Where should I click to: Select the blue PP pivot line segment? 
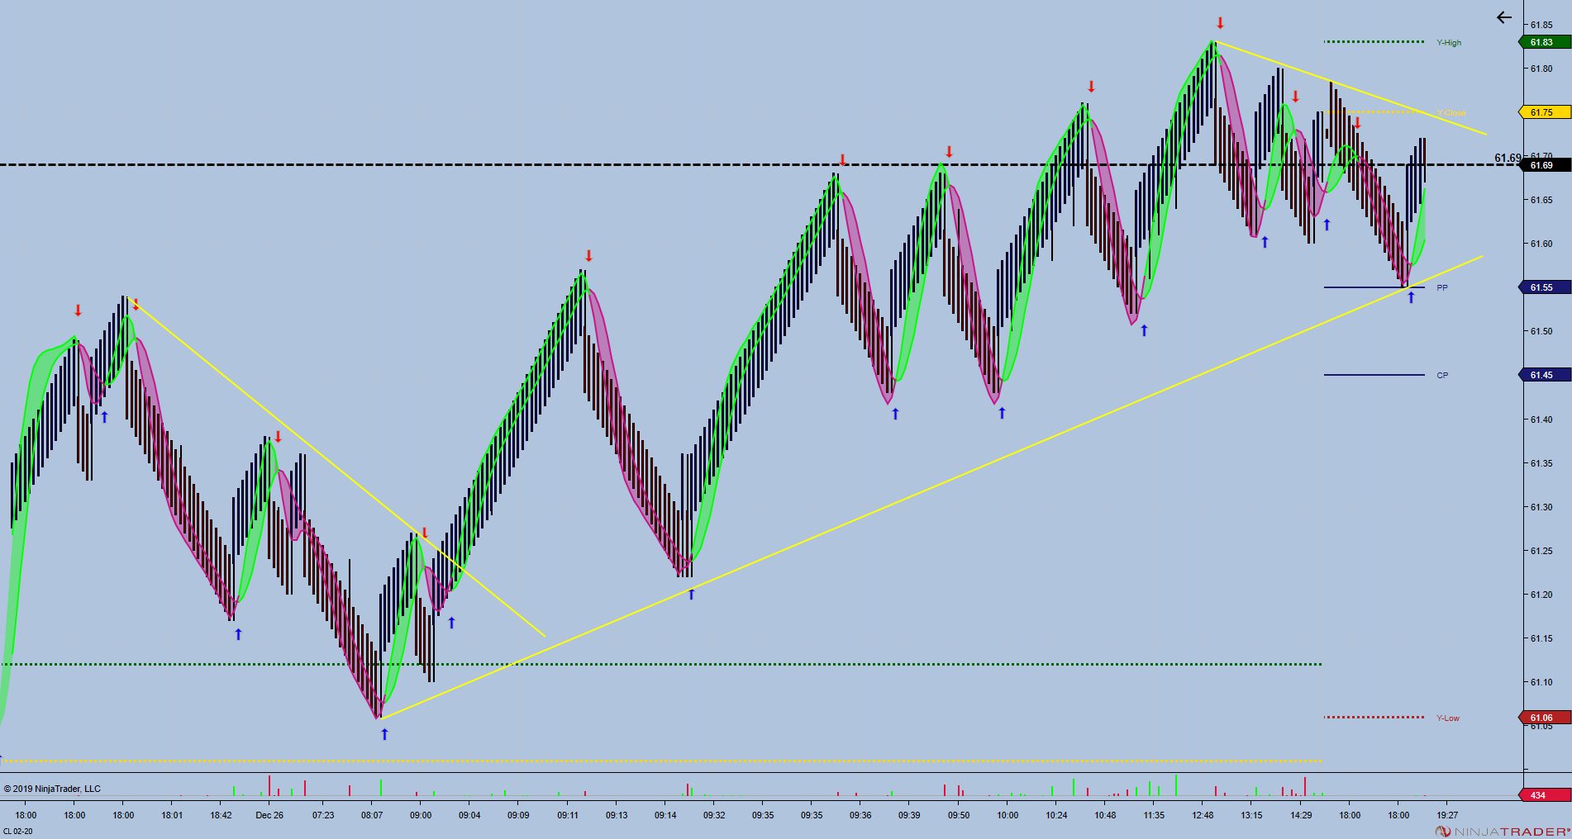1374,287
